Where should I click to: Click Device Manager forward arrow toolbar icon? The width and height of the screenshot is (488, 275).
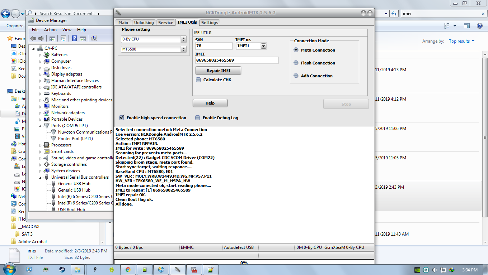coord(41,38)
